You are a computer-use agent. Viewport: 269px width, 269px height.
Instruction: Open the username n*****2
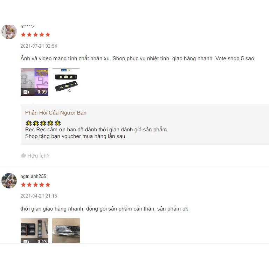pos(27,26)
